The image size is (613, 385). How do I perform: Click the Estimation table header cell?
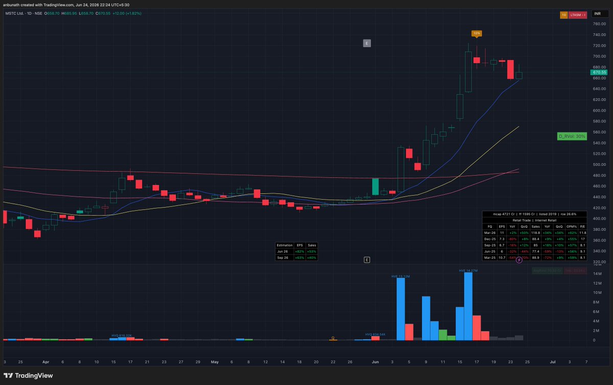pyautogui.click(x=284, y=245)
